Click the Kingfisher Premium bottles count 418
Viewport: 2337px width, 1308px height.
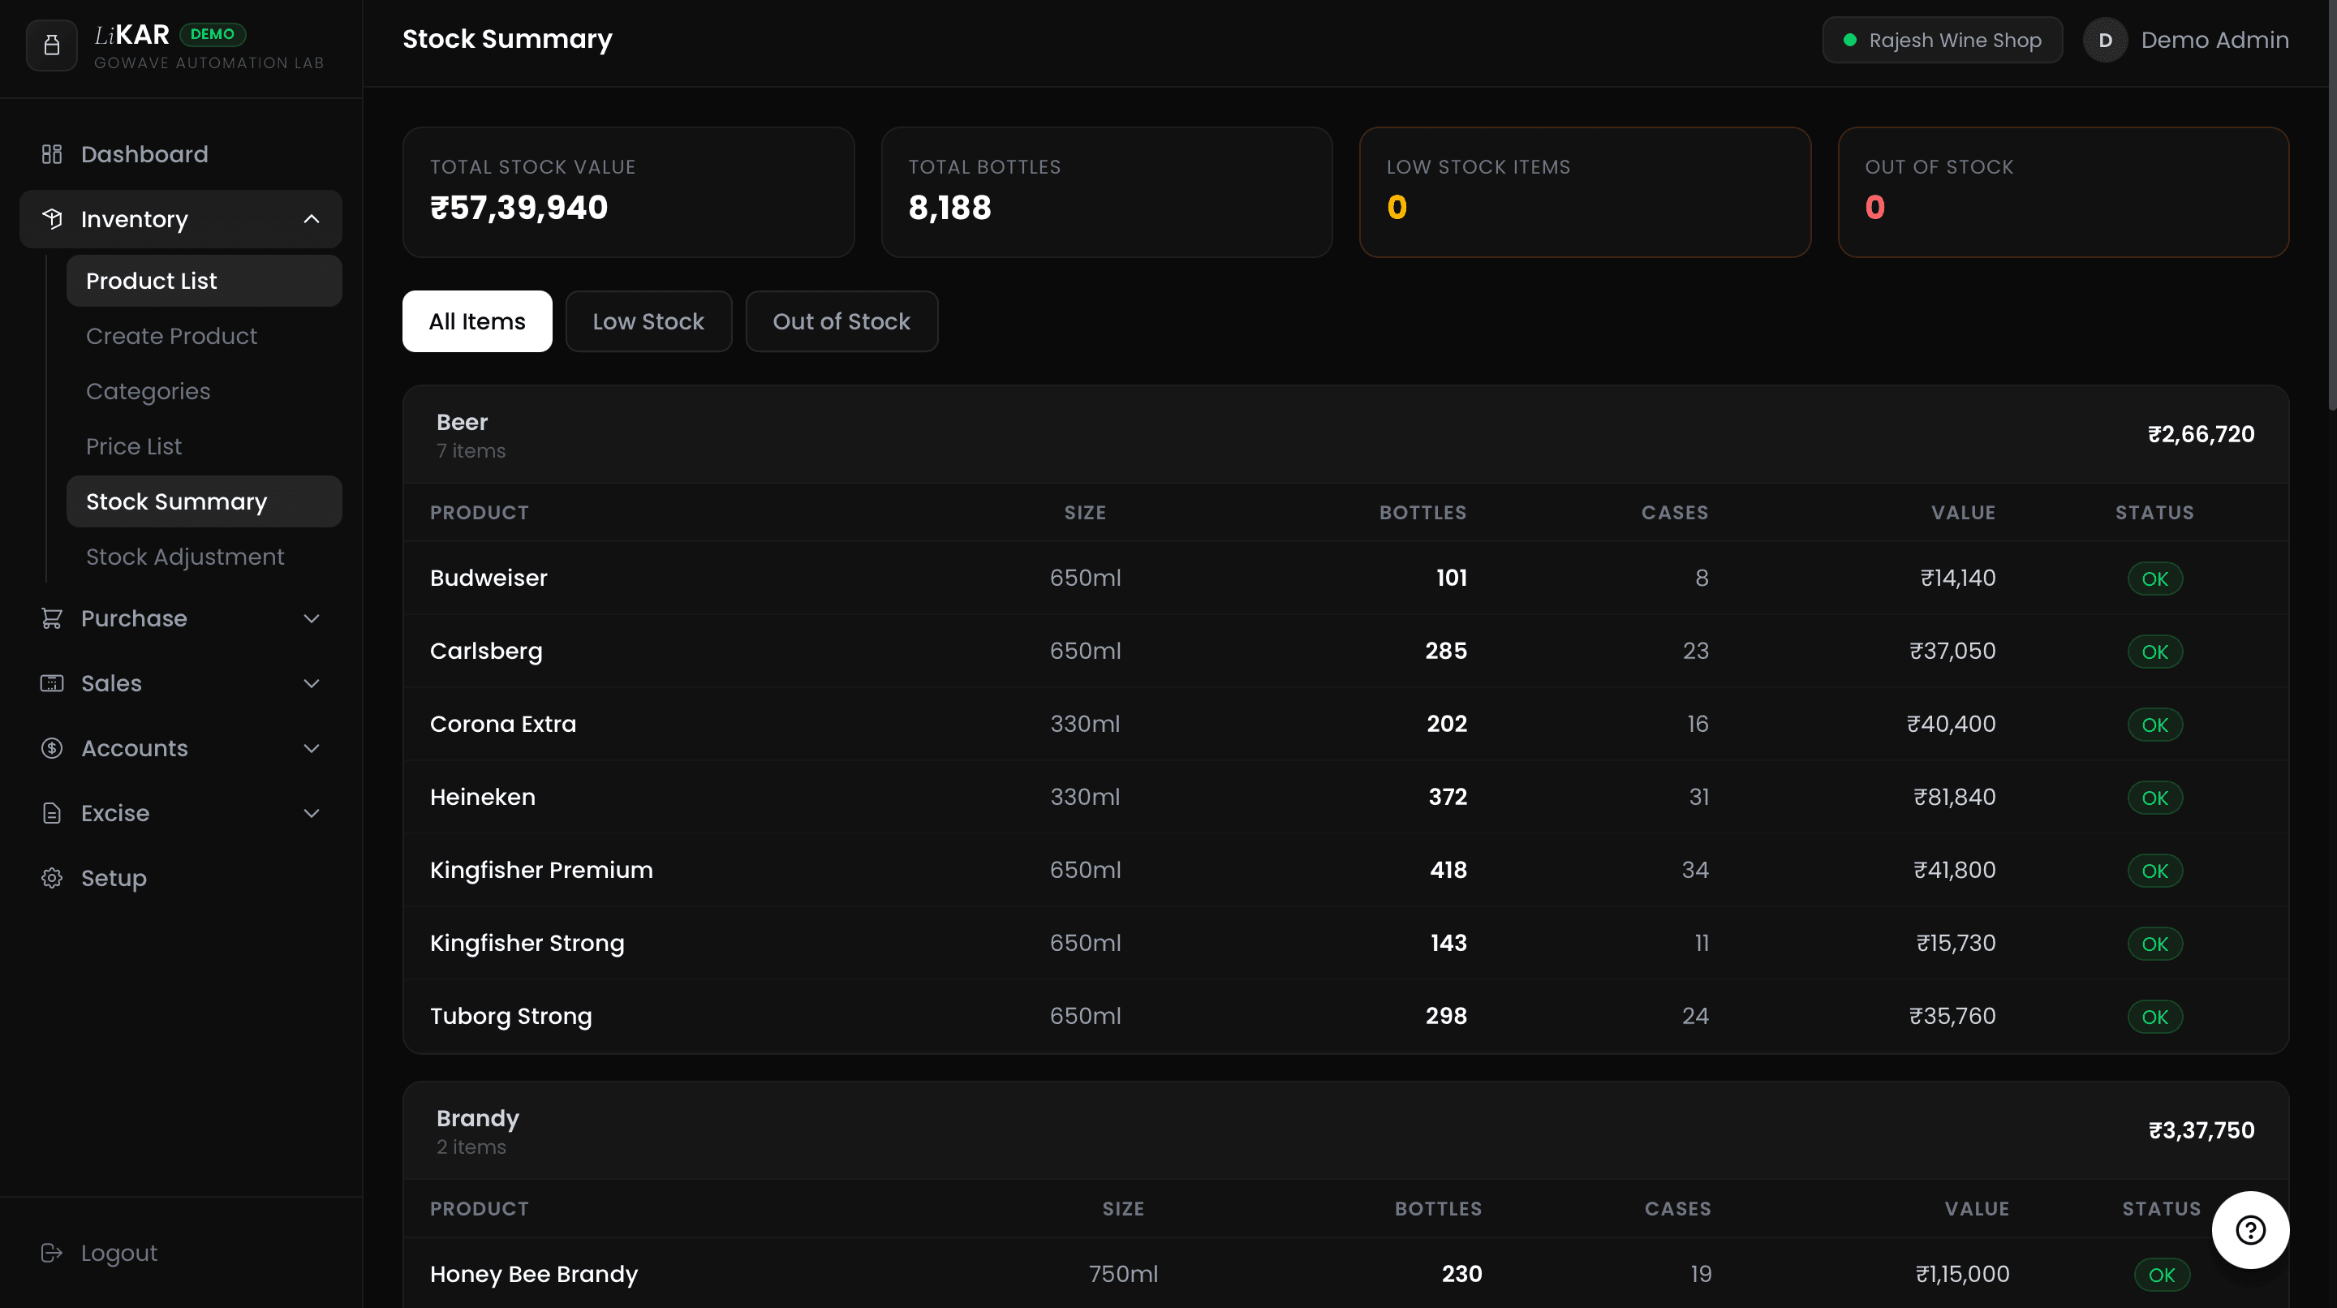pos(1448,870)
